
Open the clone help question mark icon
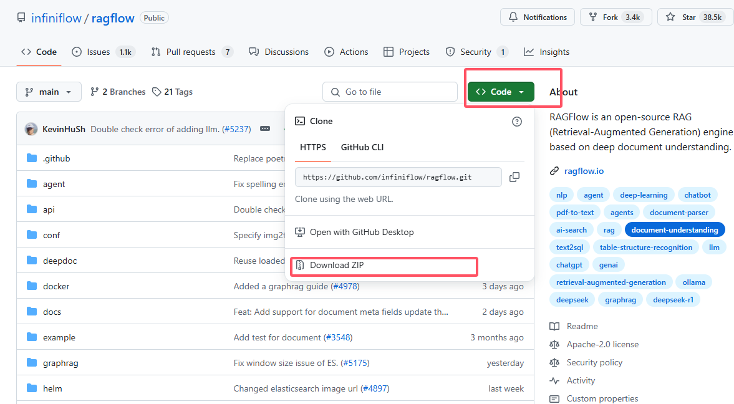tap(517, 122)
